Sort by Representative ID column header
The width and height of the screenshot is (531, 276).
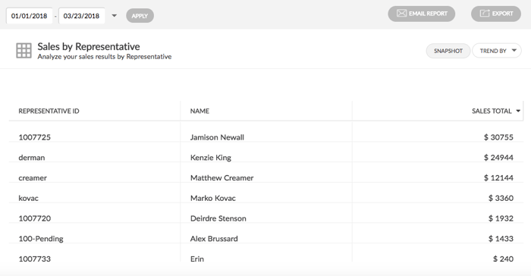[49, 111]
